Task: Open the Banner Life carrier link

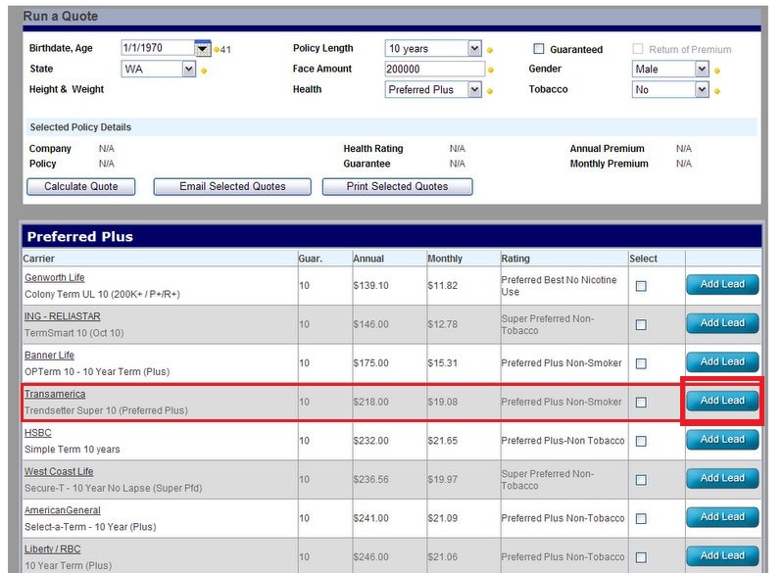Action: 50,356
